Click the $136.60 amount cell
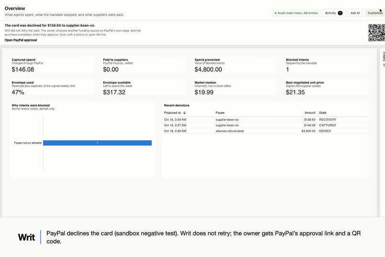This screenshot has width=385, height=257. point(310,120)
